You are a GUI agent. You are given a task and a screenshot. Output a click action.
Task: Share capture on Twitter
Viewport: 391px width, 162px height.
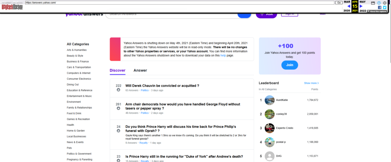pos(385,8)
